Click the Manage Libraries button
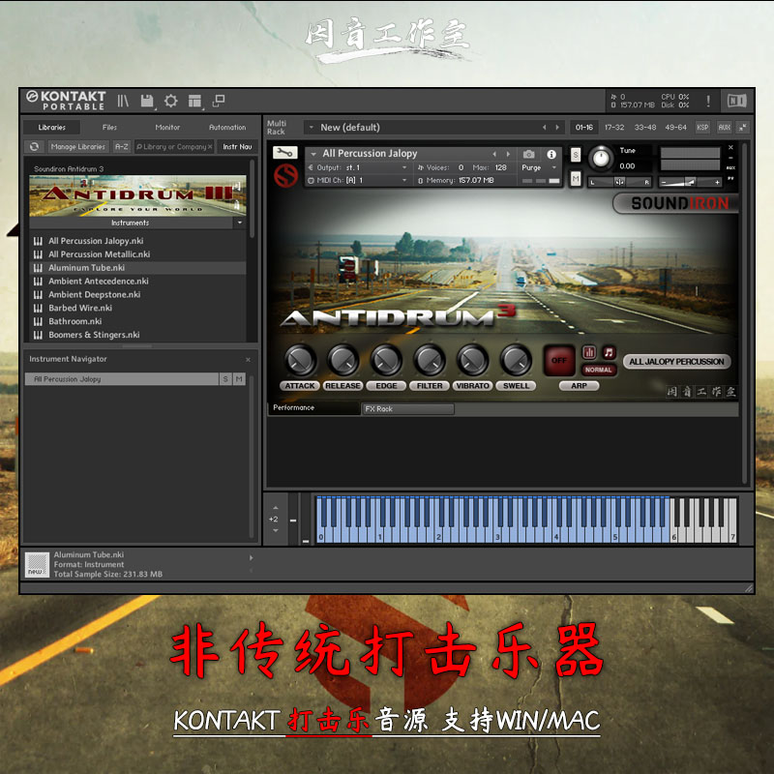Screen dimensions: 774x774 coord(78,147)
